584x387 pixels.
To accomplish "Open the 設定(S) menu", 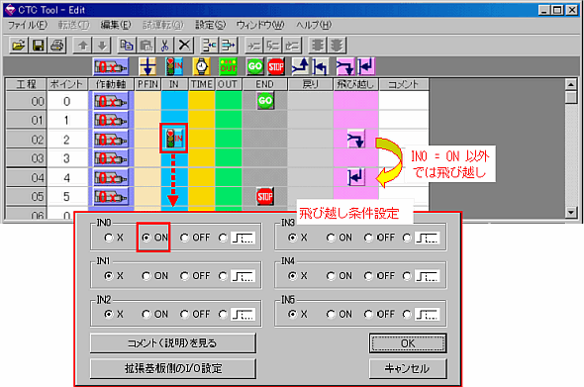I will (x=211, y=25).
